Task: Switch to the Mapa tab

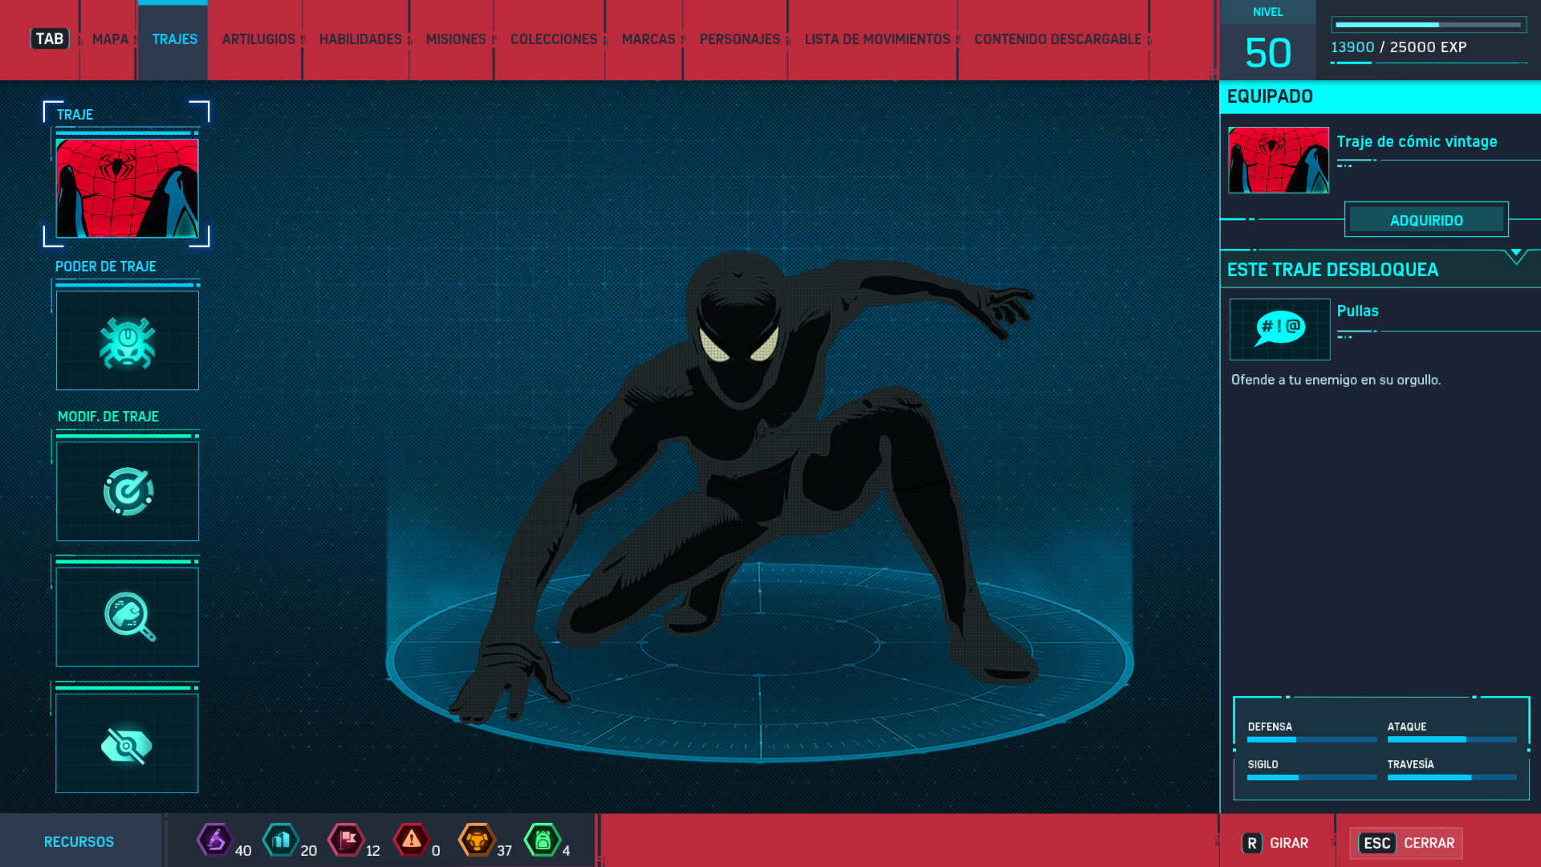Action: tap(110, 39)
